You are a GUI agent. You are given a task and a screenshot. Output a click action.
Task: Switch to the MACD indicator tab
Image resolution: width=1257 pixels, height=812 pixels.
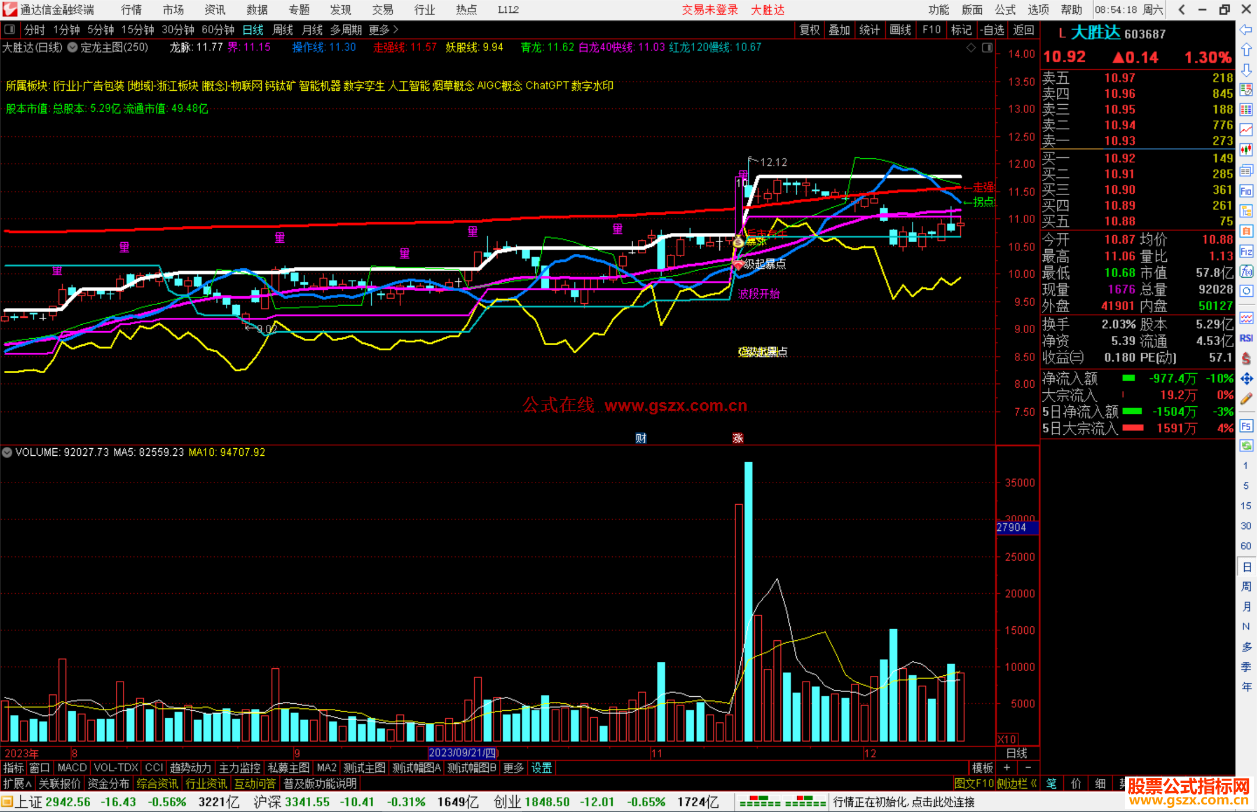click(x=72, y=768)
